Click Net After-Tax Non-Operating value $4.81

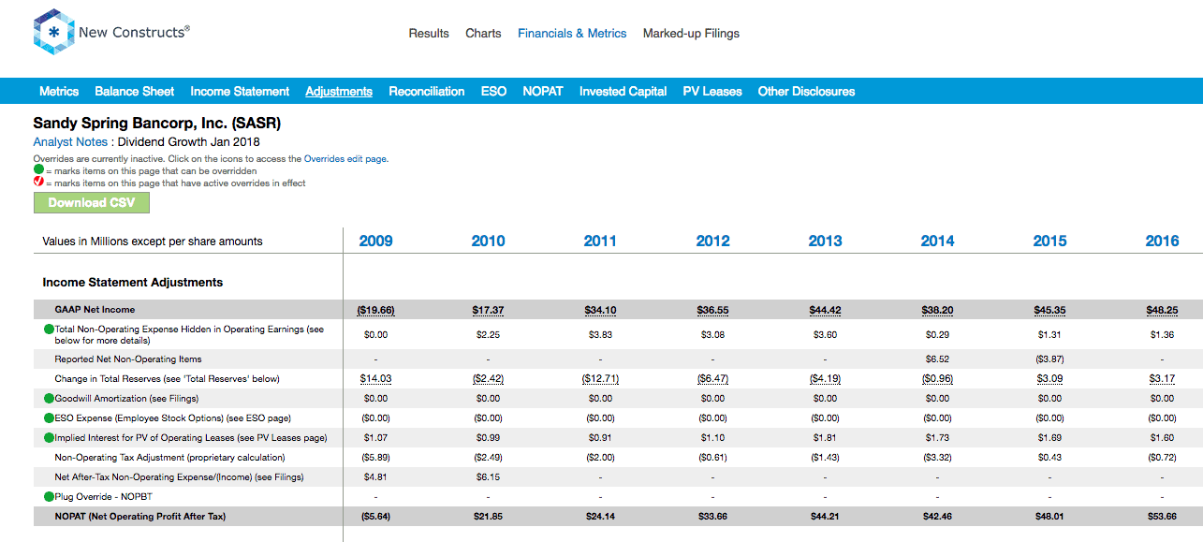tap(375, 477)
